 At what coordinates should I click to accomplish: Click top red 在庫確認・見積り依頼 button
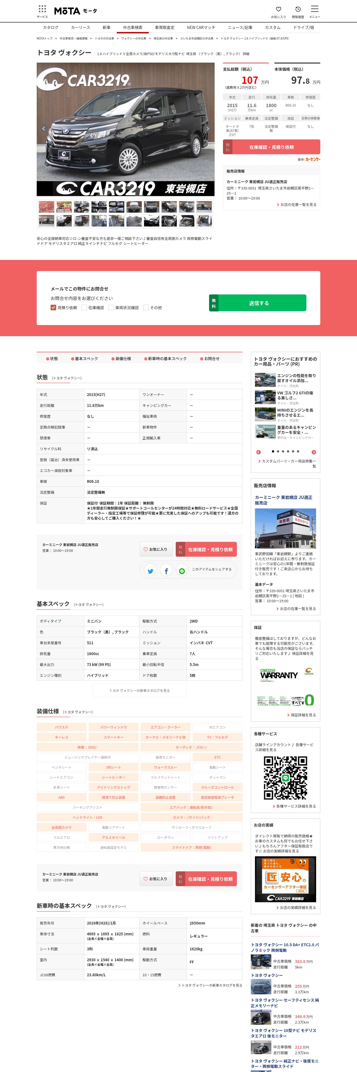[x=271, y=147]
